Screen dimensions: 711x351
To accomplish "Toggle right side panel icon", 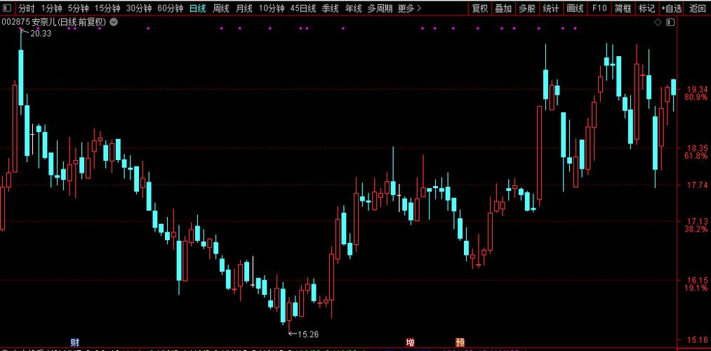I will coord(671,22).
